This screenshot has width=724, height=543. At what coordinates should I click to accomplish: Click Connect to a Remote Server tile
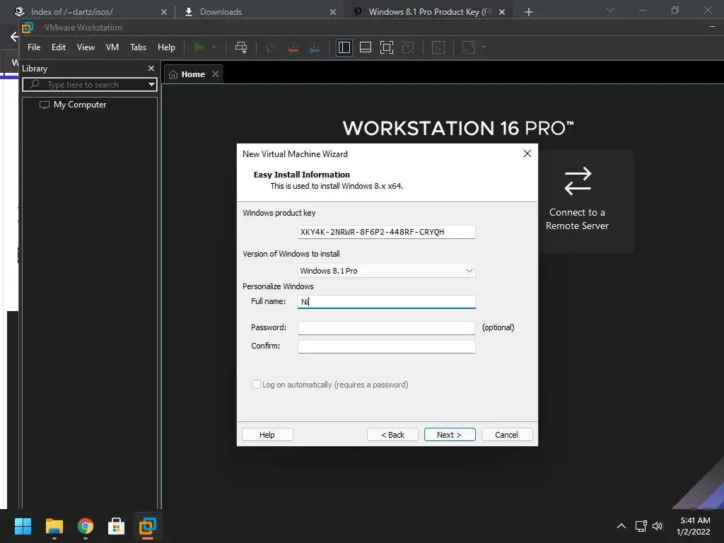(577, 200)
